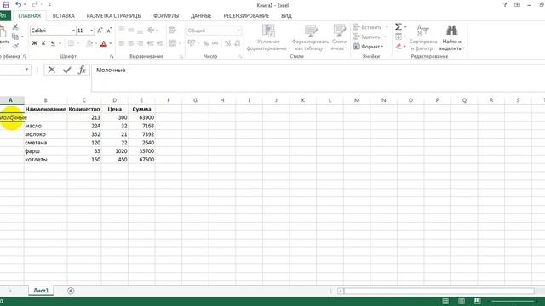This screenshot has height=306, width=545.
Task: Select the Лист1 sheet tab
Action: 41,291
